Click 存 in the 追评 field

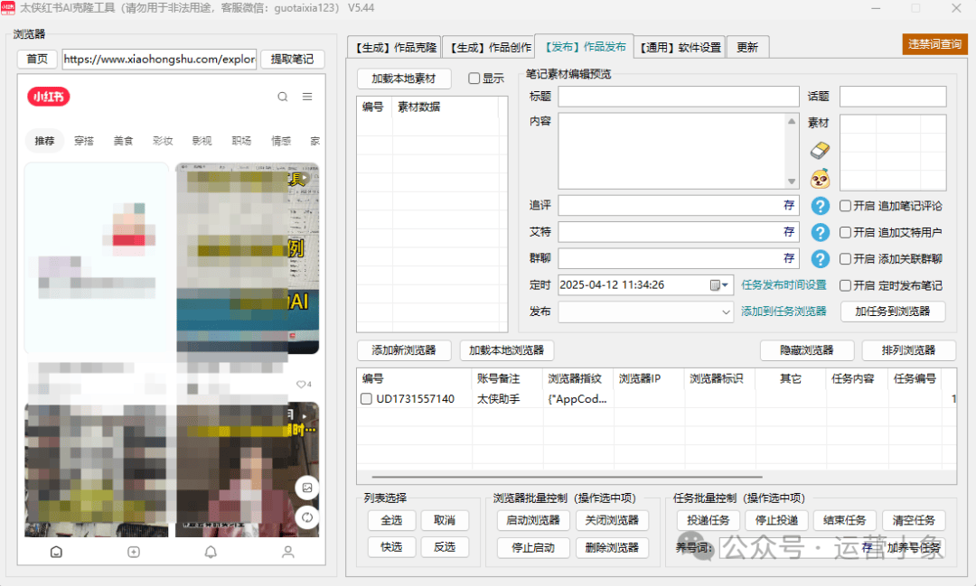pyautogui.click(x=789, y=205)
